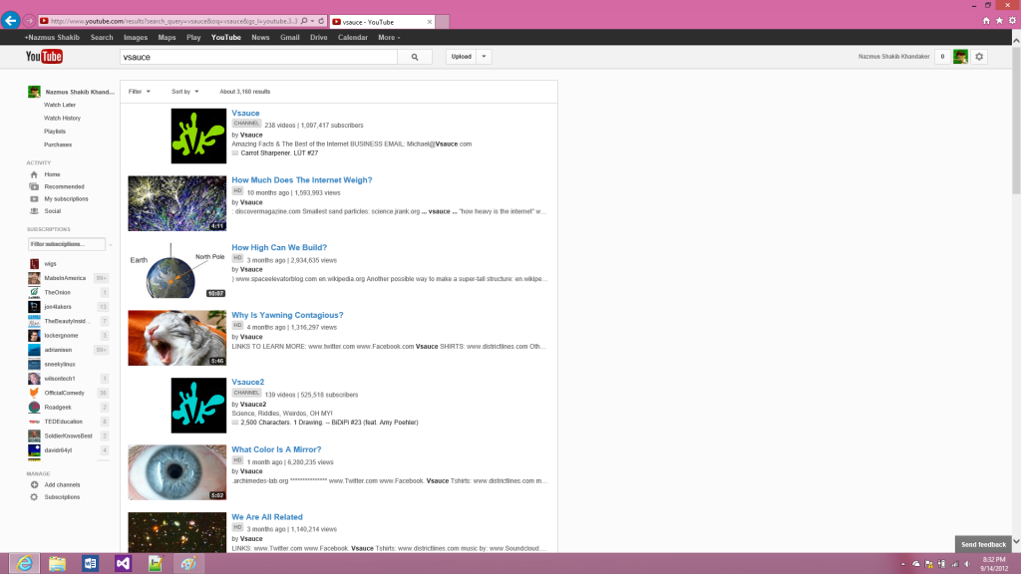
Task: Expand the Filter options
Action: [x=137, y=91]
